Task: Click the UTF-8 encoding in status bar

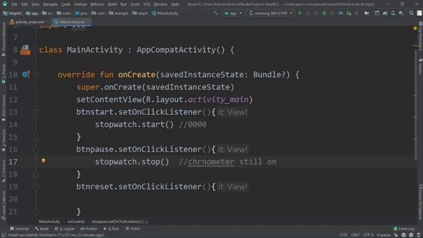Action: pyautogui.click(x=368, y=235)
